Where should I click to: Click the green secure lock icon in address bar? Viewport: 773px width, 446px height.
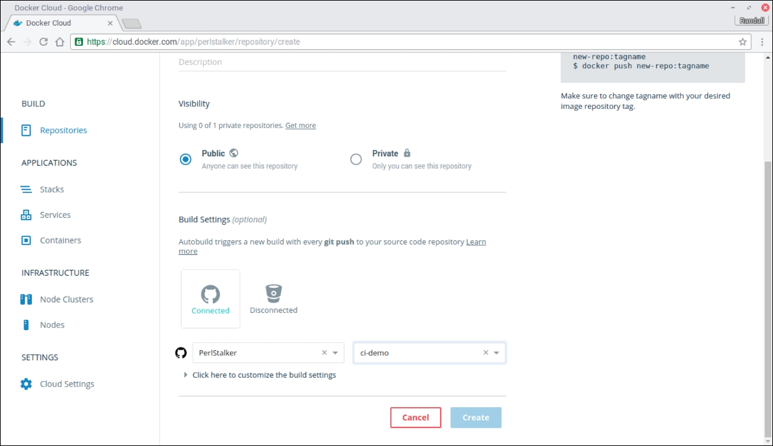click(79, 42)
